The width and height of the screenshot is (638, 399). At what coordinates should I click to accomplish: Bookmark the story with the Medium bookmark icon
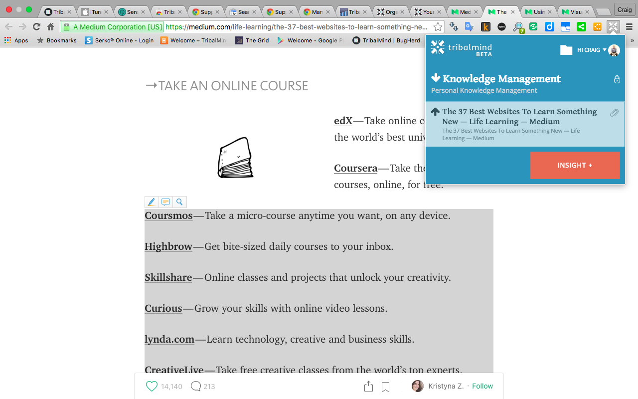tap(385, 387)
